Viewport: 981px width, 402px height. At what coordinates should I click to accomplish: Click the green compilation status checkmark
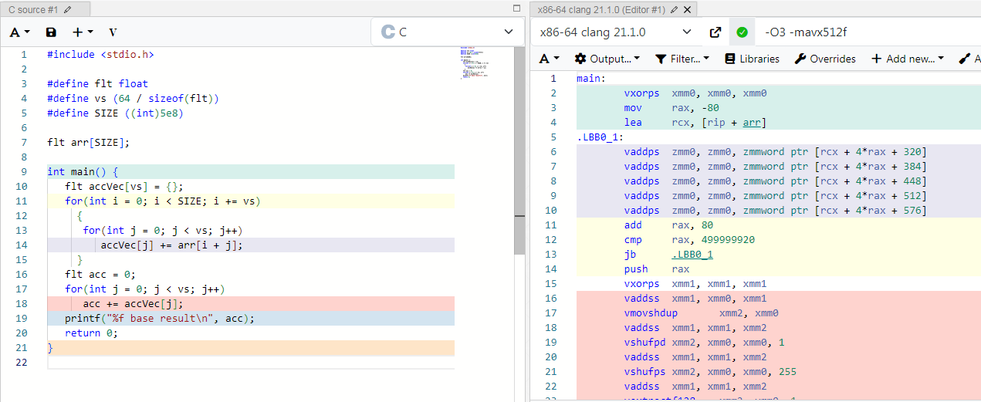pyautogui.click(x=742, y=32)
